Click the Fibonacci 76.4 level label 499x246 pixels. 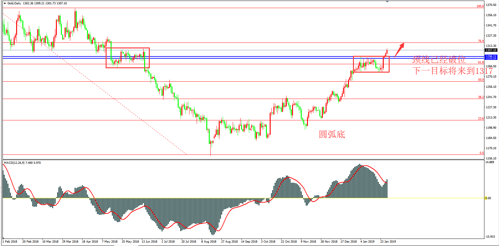click(x=481, y=41)
